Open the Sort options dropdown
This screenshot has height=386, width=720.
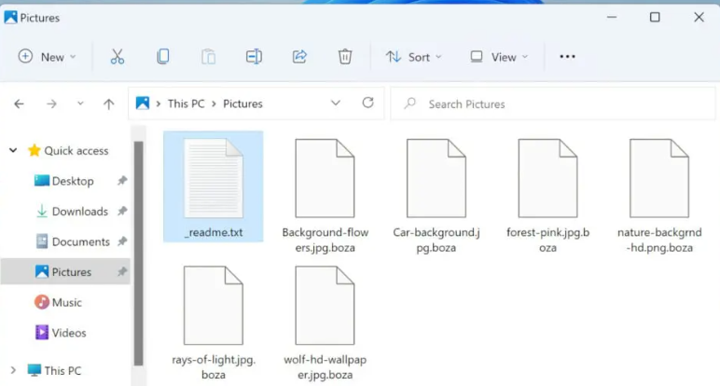pos(414,57)
